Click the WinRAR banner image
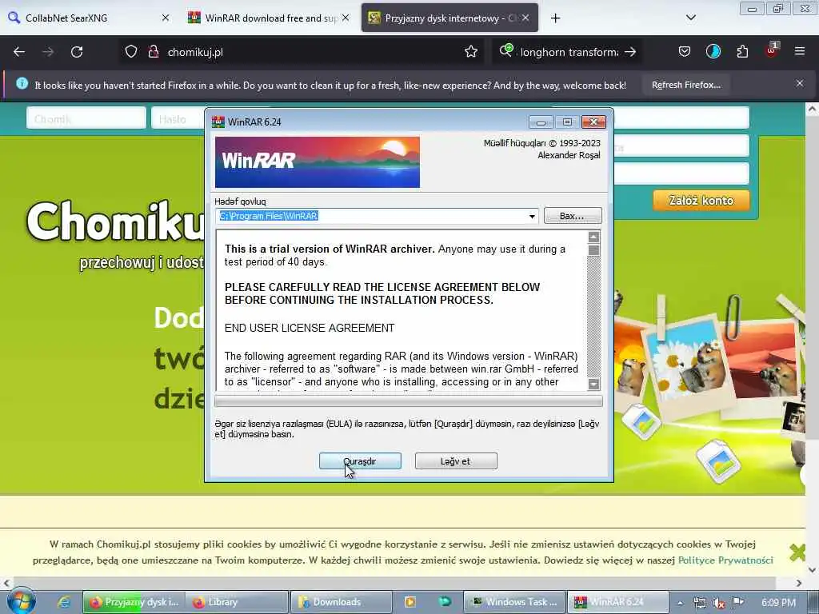The image size is (819, 614). (317, 161)
